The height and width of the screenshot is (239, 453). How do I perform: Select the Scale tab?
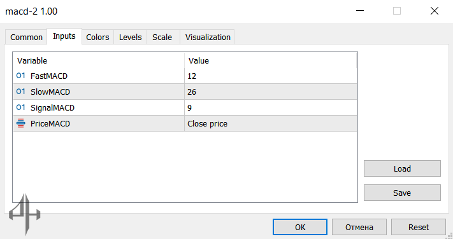tap(162, 38)
